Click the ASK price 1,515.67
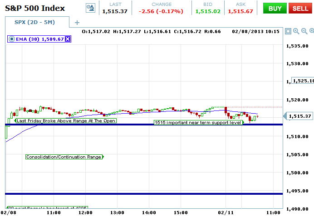The width and height of the screenshot is (314, 216). point(240,11)
